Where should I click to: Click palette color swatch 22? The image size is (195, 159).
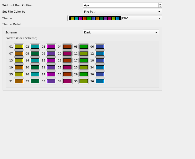[x=67, y=67]
